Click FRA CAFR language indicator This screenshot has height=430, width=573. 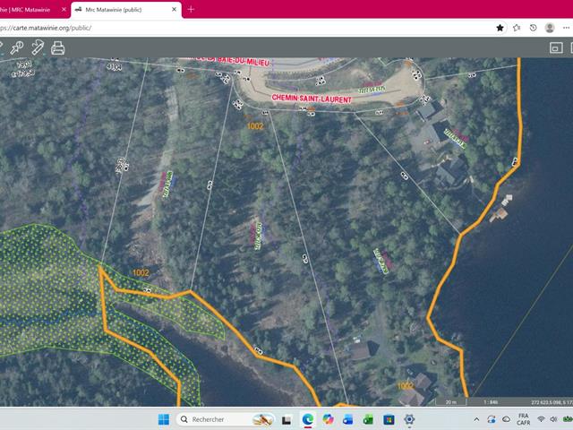click(523, 419)
